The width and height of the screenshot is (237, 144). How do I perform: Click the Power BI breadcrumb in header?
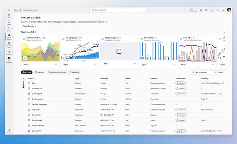tap(18, 10)
